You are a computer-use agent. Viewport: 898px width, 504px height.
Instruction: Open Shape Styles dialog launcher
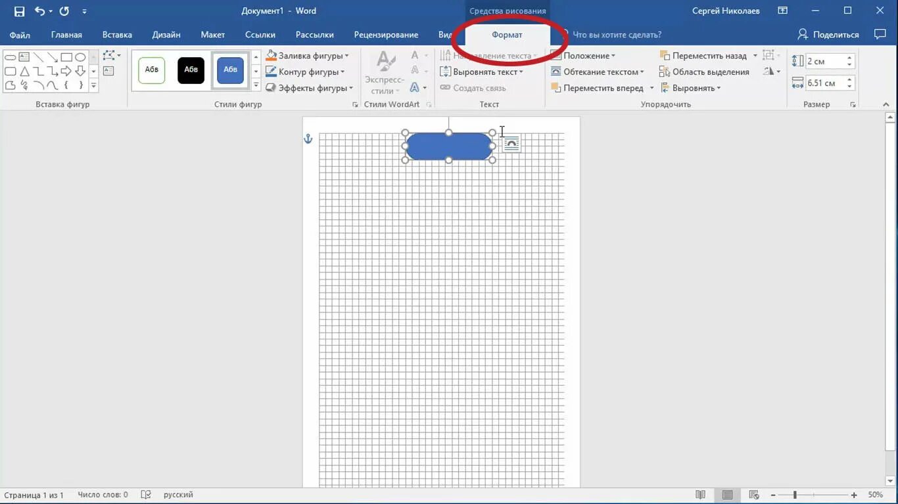[356, 104]
